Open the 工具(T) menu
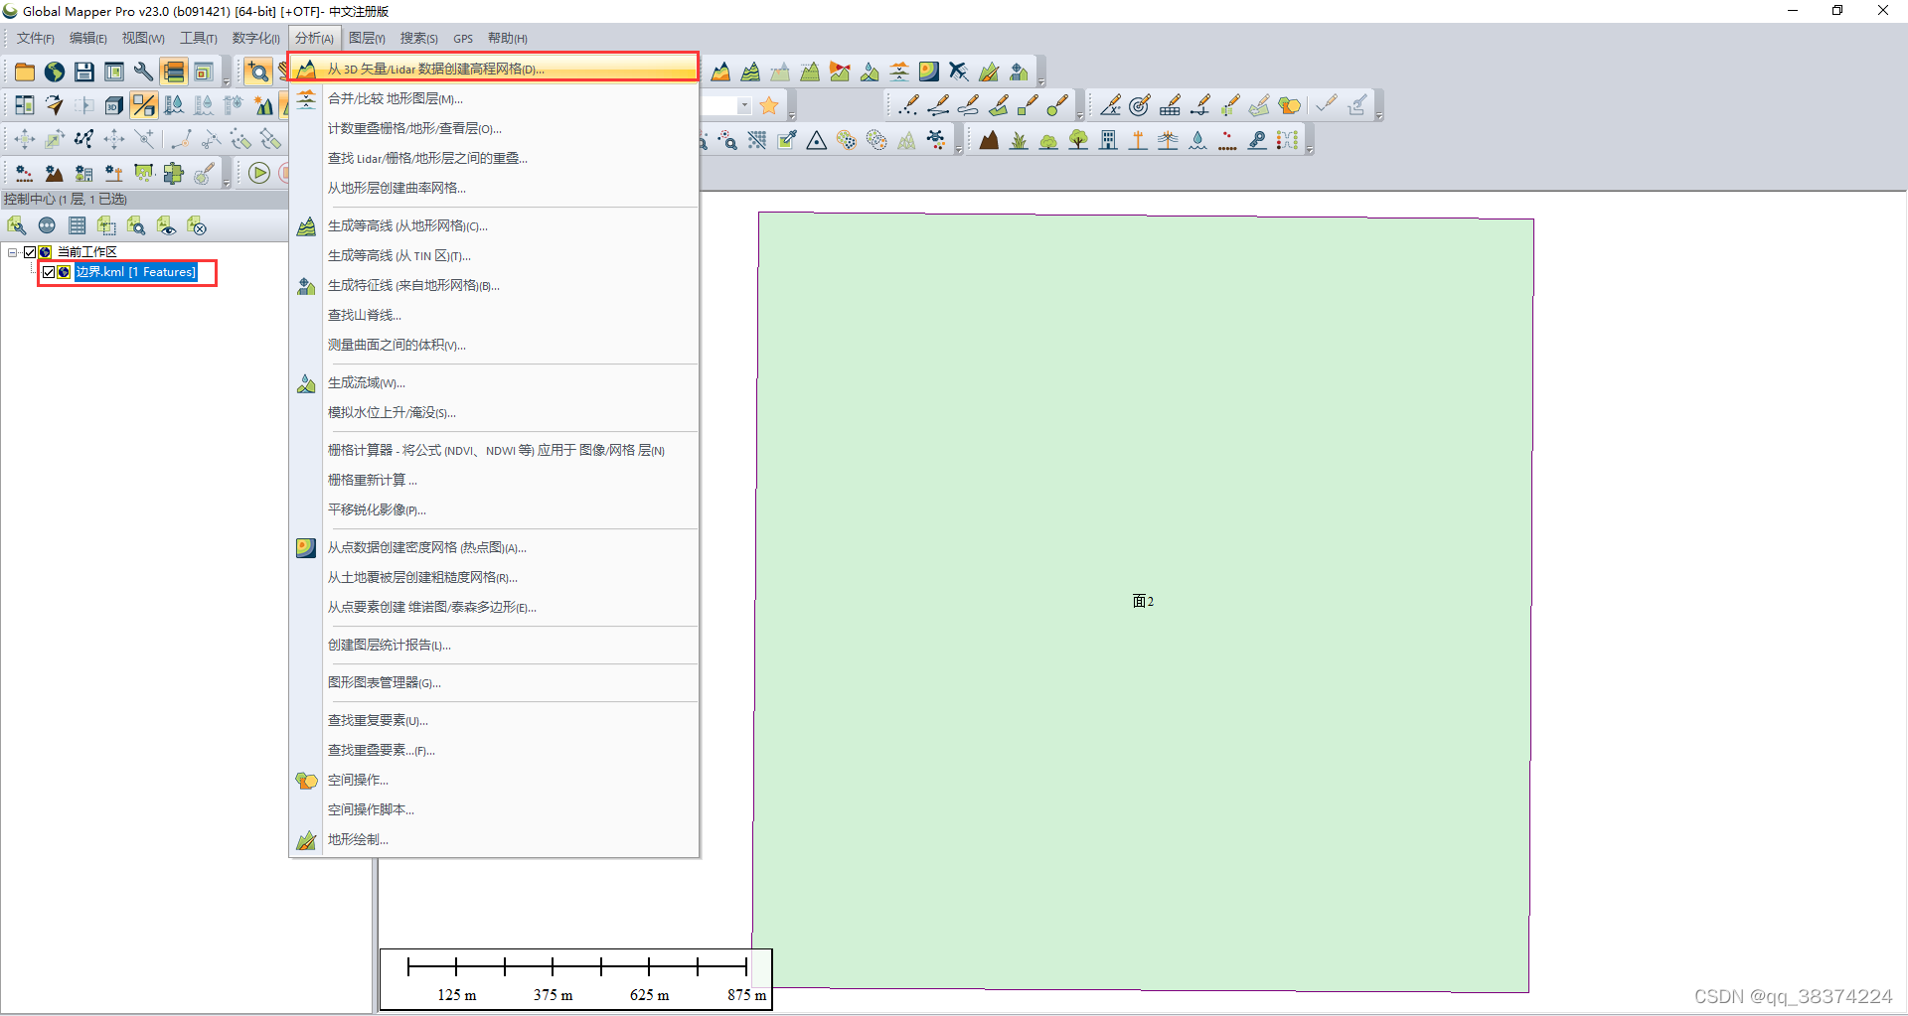This screenshot has height=1016, width=1908. point(199,38)
